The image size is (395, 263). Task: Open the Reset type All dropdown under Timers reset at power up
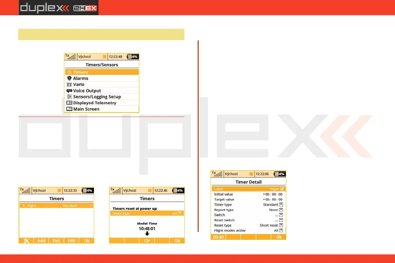pyautogui.click(x=179, y=213)
